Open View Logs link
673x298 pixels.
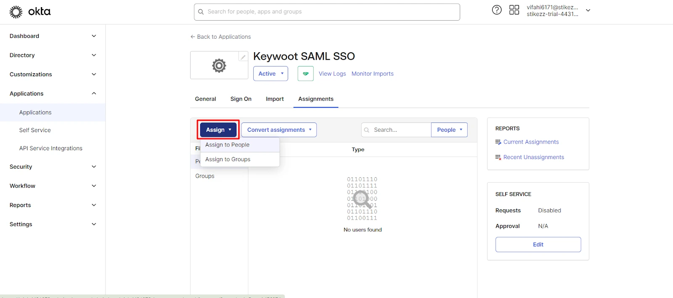(x=332, y=74)
